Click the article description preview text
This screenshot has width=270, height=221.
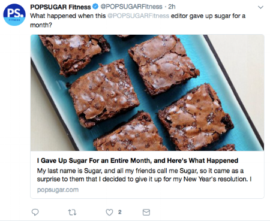[144, 175]
